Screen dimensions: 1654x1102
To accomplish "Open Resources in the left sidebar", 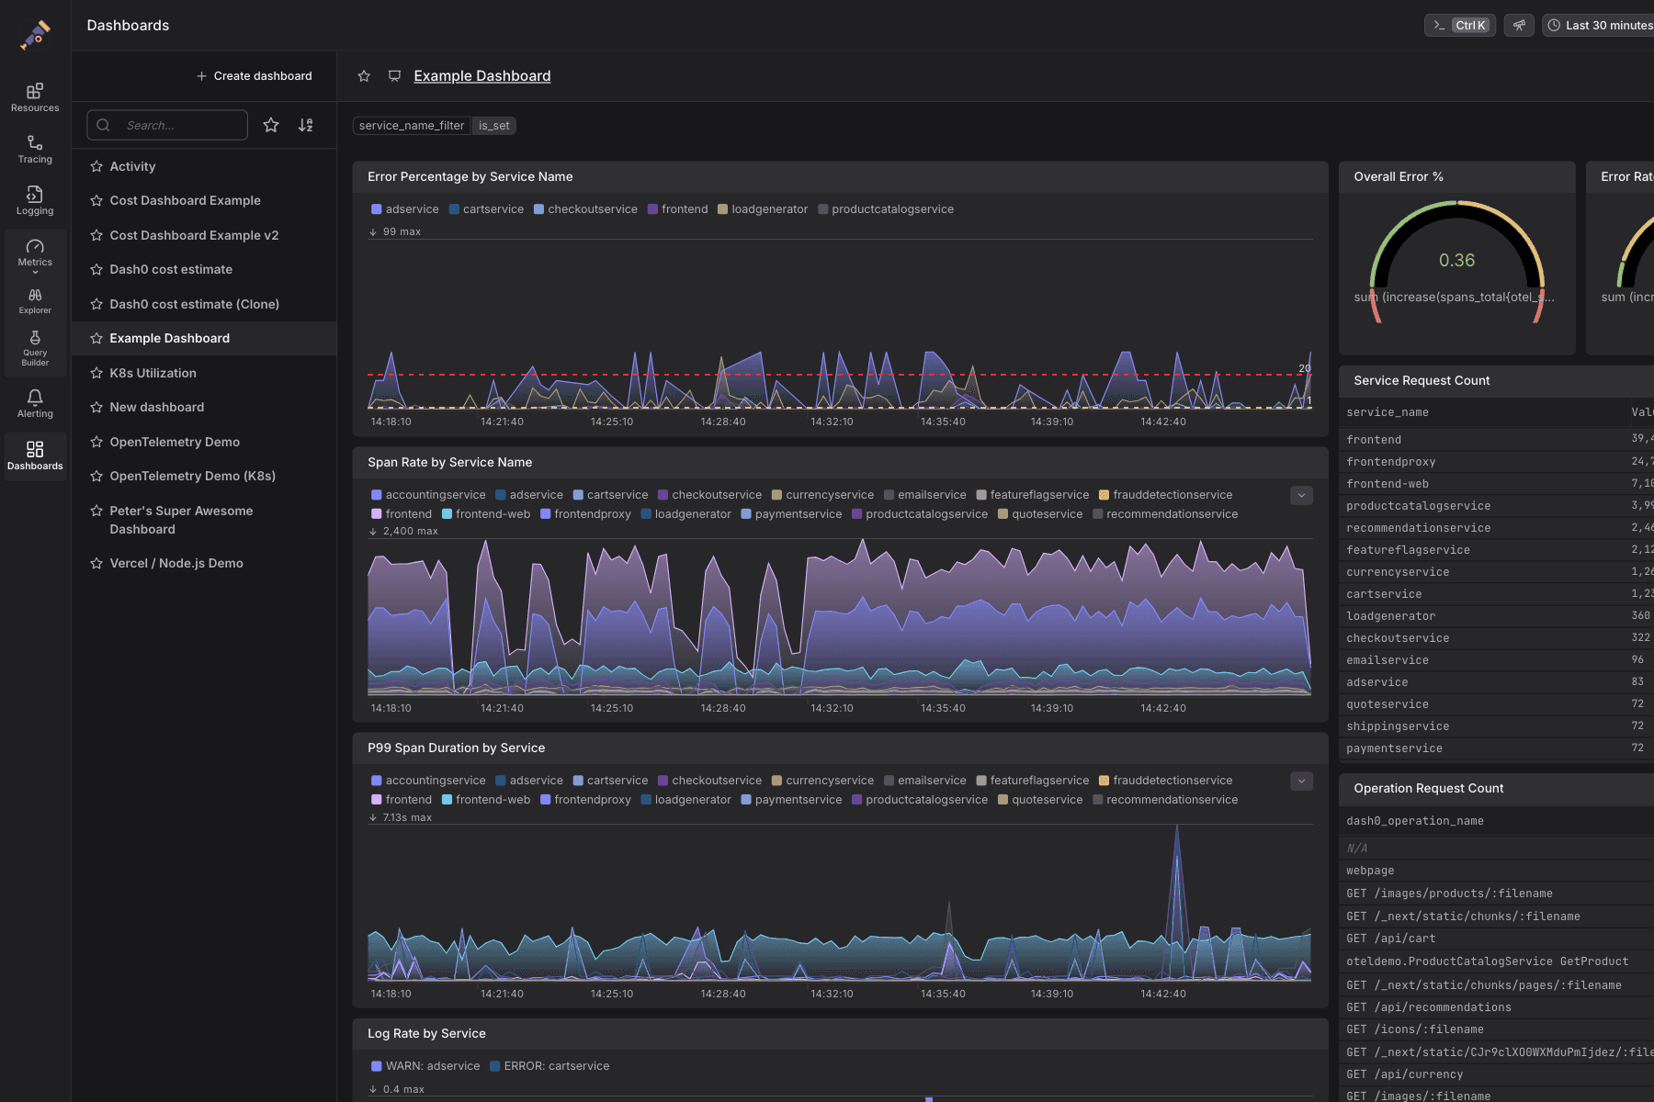I will click(35, 97).
